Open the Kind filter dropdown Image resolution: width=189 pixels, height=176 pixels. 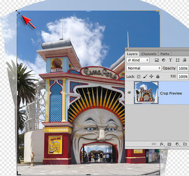click(138, 60)
